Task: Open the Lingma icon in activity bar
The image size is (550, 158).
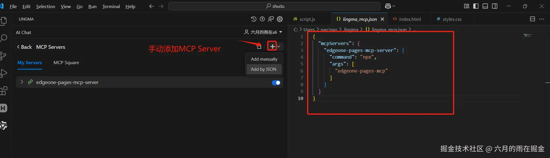Action: pos(3,125)
